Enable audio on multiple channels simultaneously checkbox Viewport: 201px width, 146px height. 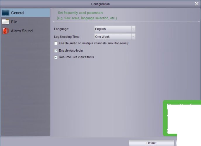point(56,43)
